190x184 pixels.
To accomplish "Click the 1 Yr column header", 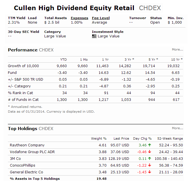I will click(105, 60).
